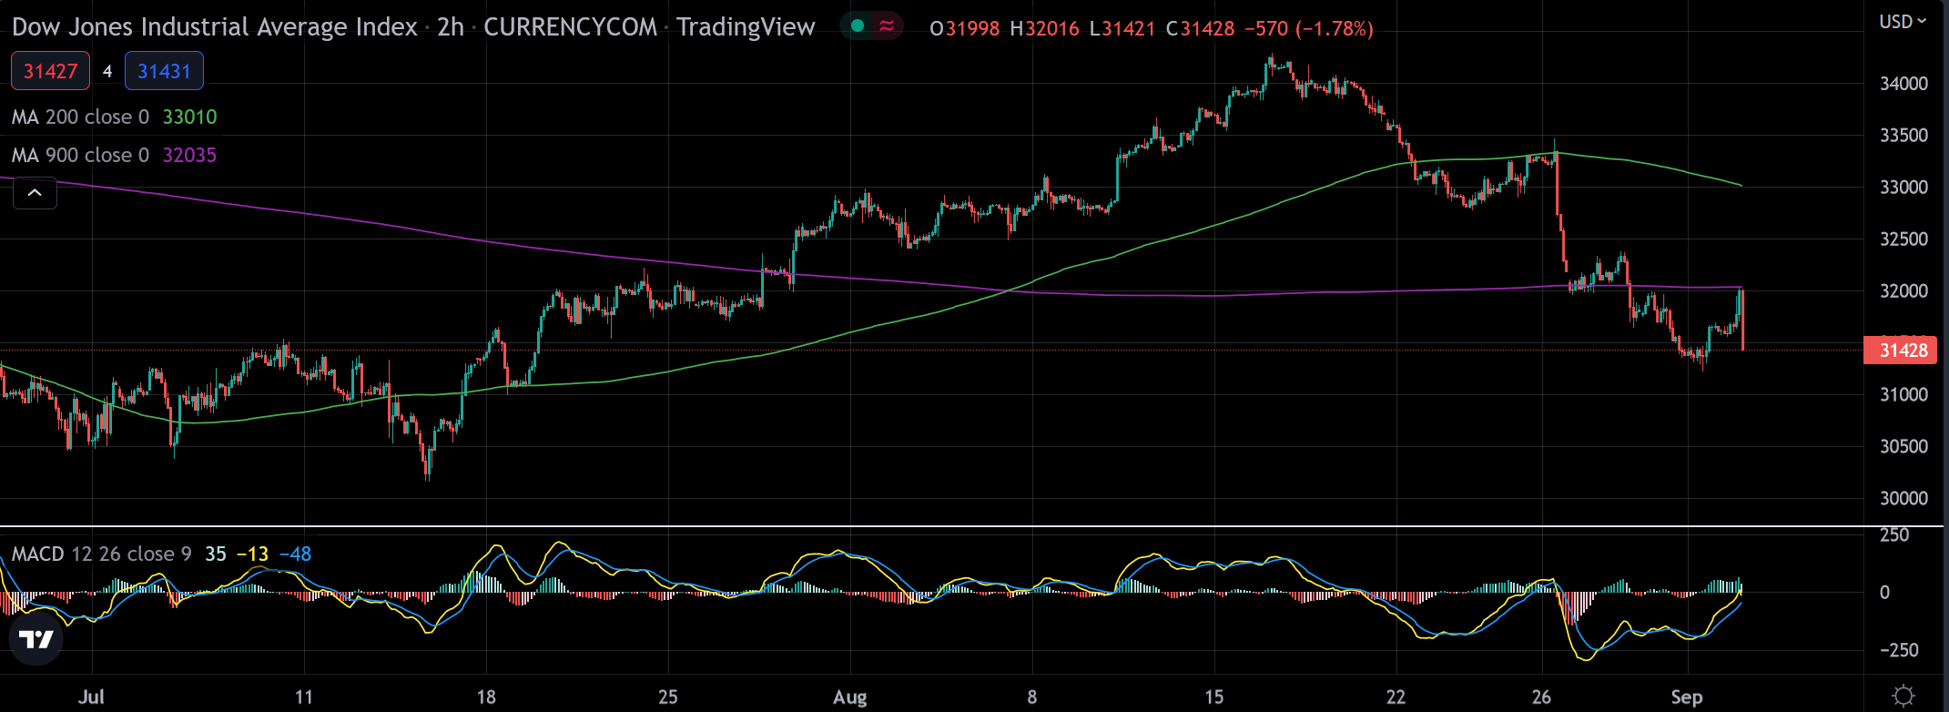Click the pink delayed-data indicator icon
Screen dimensions: 1949x712
click(x=887, y=26)
